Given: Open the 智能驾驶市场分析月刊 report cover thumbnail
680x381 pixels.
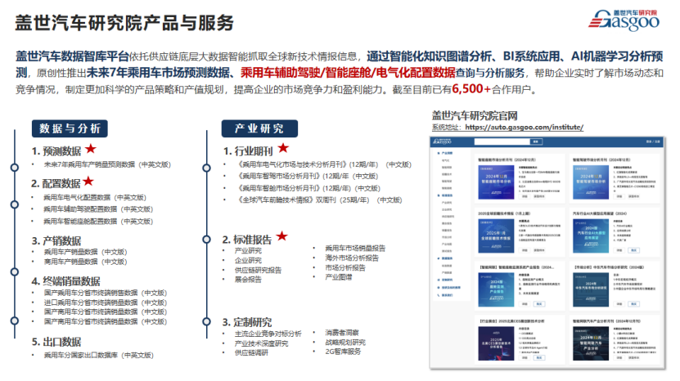Looking at the screenshot, I should coord(591,182).
